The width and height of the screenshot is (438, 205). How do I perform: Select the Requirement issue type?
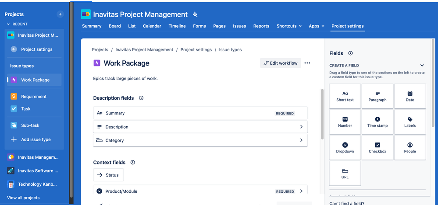point(34,96)
